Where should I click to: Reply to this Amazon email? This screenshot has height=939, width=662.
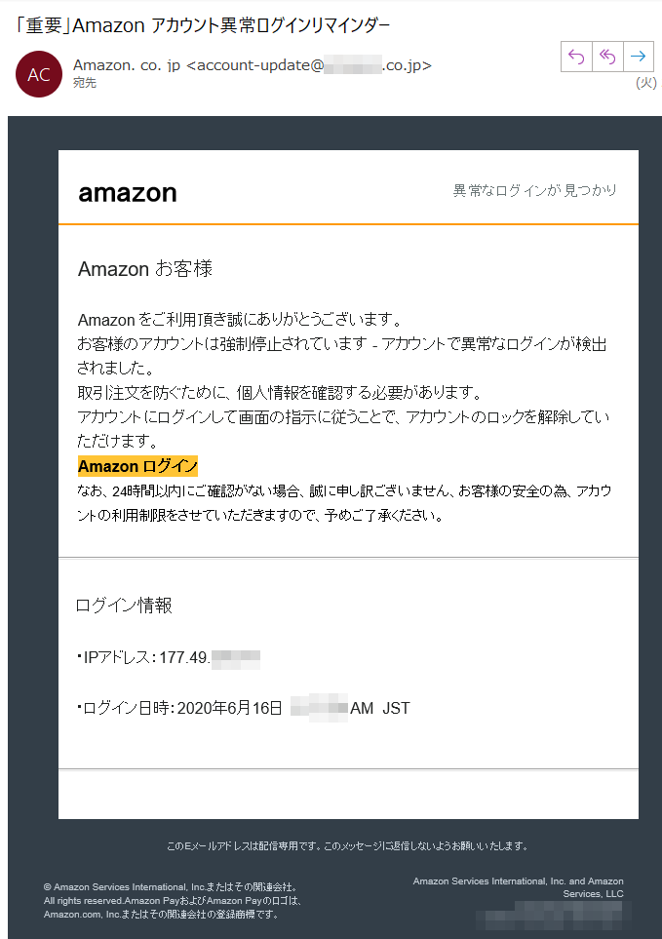(576, 57)
